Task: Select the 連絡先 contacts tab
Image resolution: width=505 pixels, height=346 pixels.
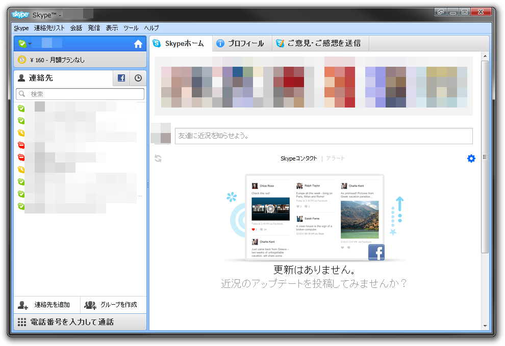Action: click(63, 78)
